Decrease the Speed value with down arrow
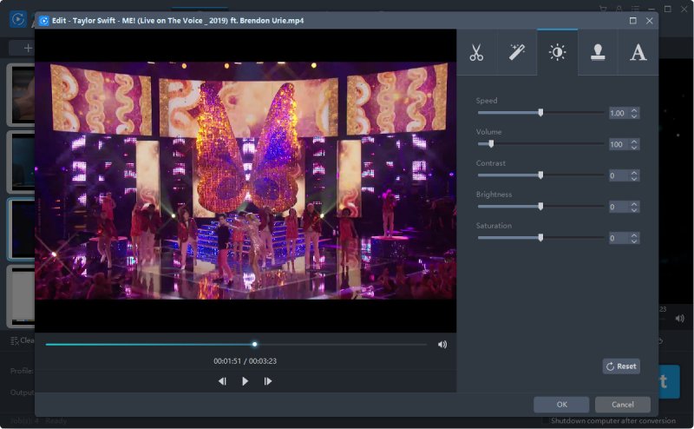Screen dimensions: 694x429 point(634,116)
